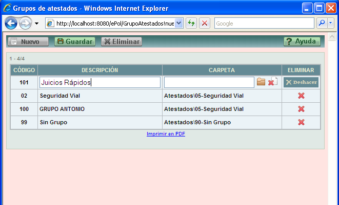This screenshot has width=339, height=205.
Task: Run search with magnifying glass icon
Action: [322, 23]
